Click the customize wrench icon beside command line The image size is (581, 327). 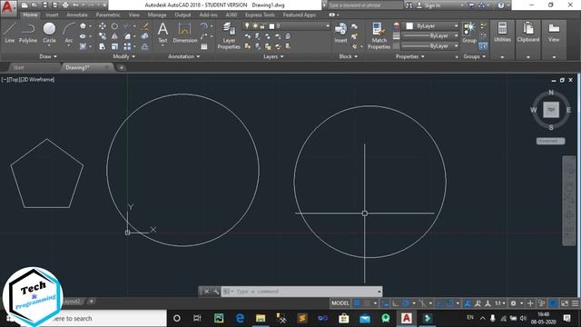tap(216, 292)
